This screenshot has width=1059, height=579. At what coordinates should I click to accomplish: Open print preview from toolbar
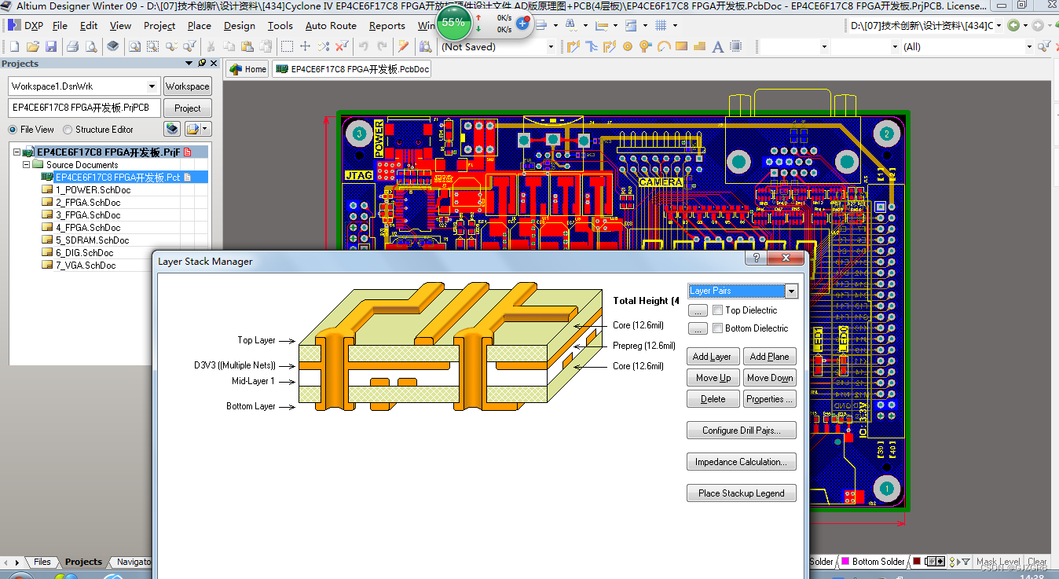(91, 47)
